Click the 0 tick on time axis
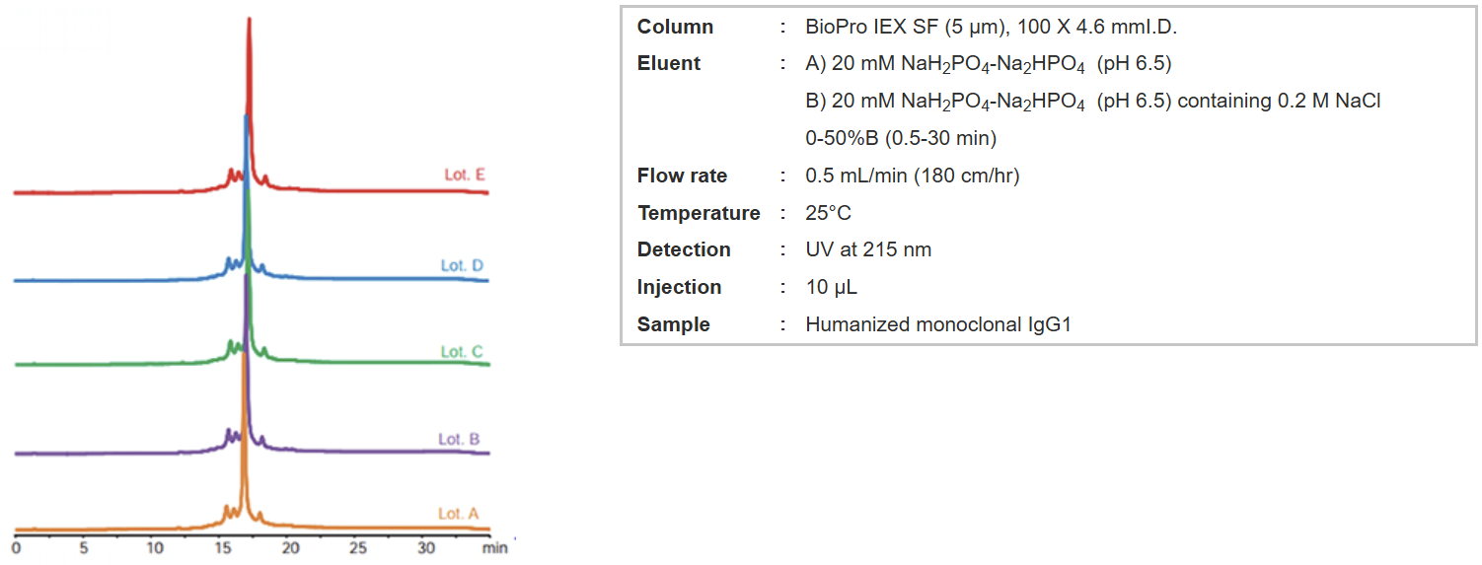 click(17, 547)
